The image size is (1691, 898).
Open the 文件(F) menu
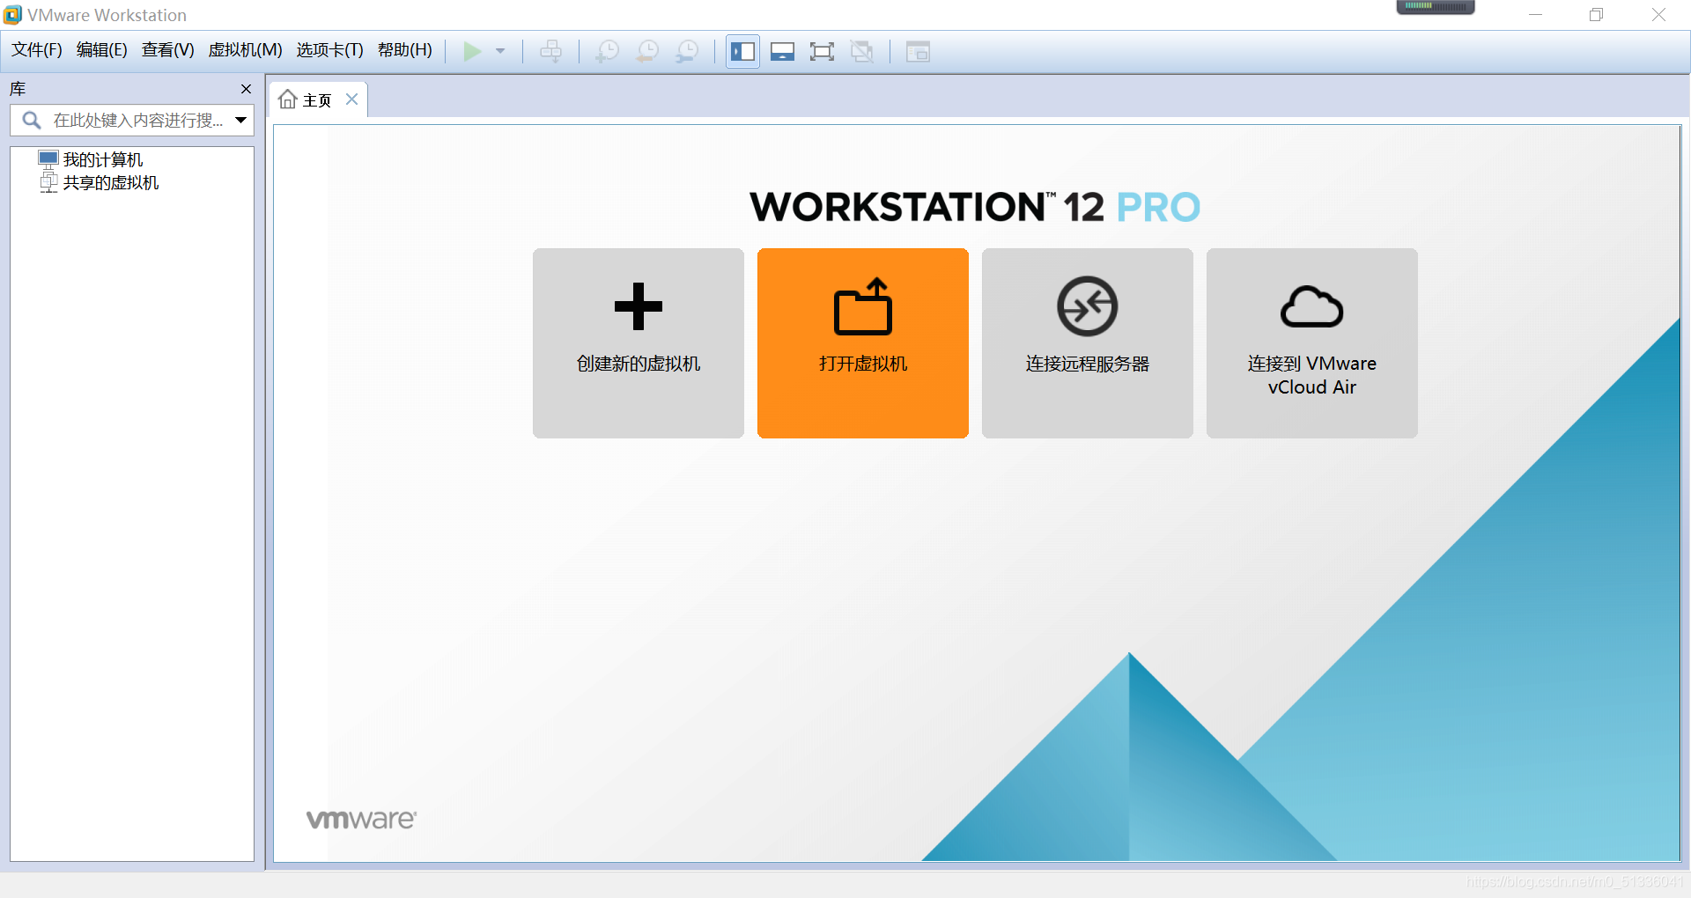pos(37,50)
